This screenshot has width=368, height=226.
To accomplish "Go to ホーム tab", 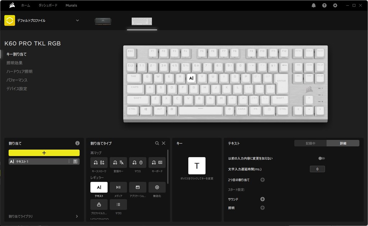I will point(26,5).
